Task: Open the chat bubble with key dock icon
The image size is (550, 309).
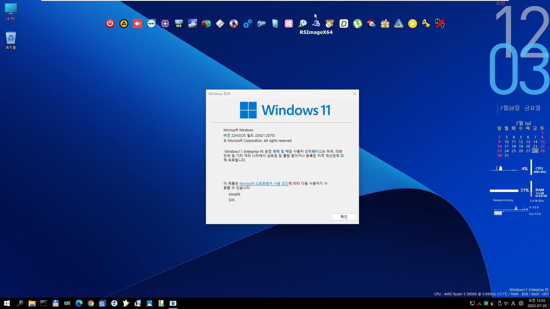Action: coord(302,23)
